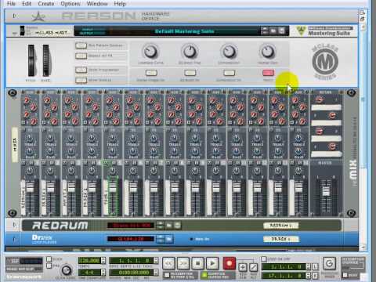Open the Edit menu

tap(27, 4)
